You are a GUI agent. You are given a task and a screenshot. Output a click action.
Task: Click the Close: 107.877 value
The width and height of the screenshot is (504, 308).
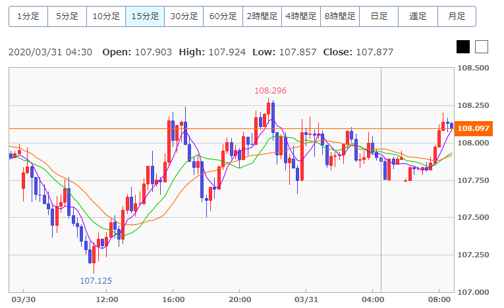358,53
